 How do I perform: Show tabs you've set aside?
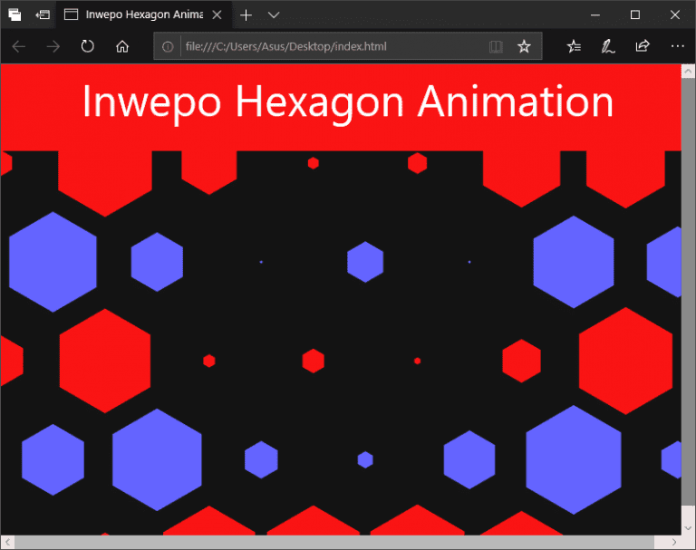[x=14, y=14]
